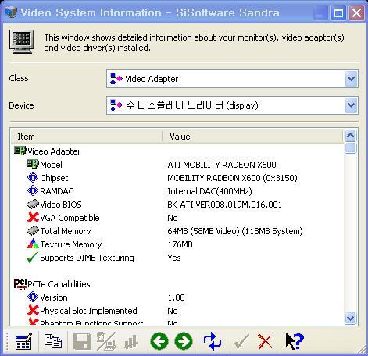Select the Chipset item label

(x=54, y=178)
